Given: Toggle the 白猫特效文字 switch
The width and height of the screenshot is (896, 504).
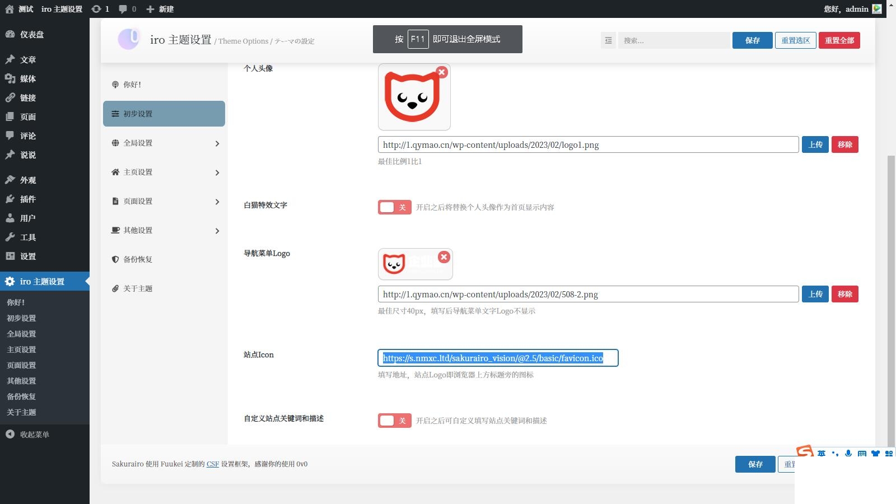Looking at the screenshot, I should tap(394, 207).
